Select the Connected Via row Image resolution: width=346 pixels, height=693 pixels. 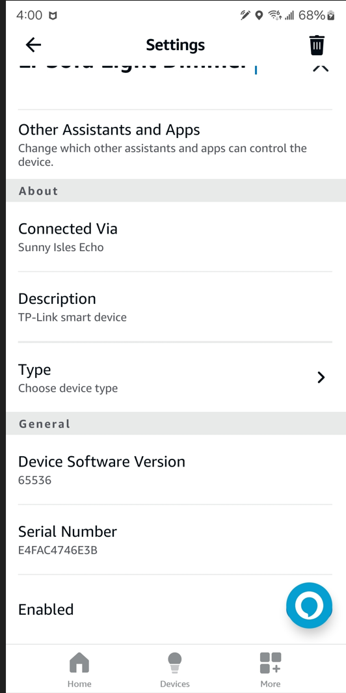click(175, 236)
